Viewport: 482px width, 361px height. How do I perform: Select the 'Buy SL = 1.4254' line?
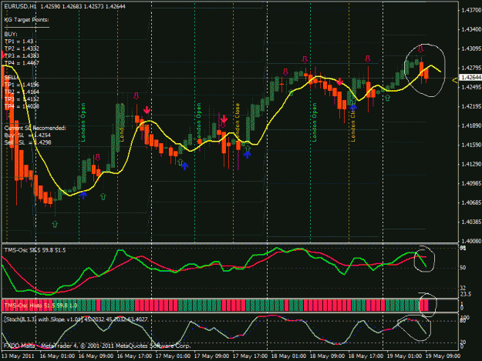(27, 135)
